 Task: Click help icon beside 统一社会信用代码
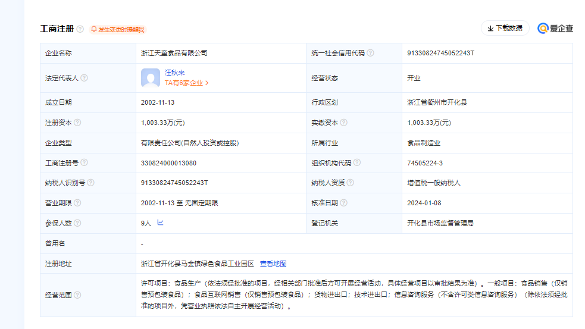tap(371, 53)
